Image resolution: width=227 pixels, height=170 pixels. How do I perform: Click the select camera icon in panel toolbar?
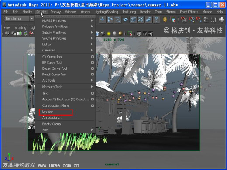[x=7, y=34]
